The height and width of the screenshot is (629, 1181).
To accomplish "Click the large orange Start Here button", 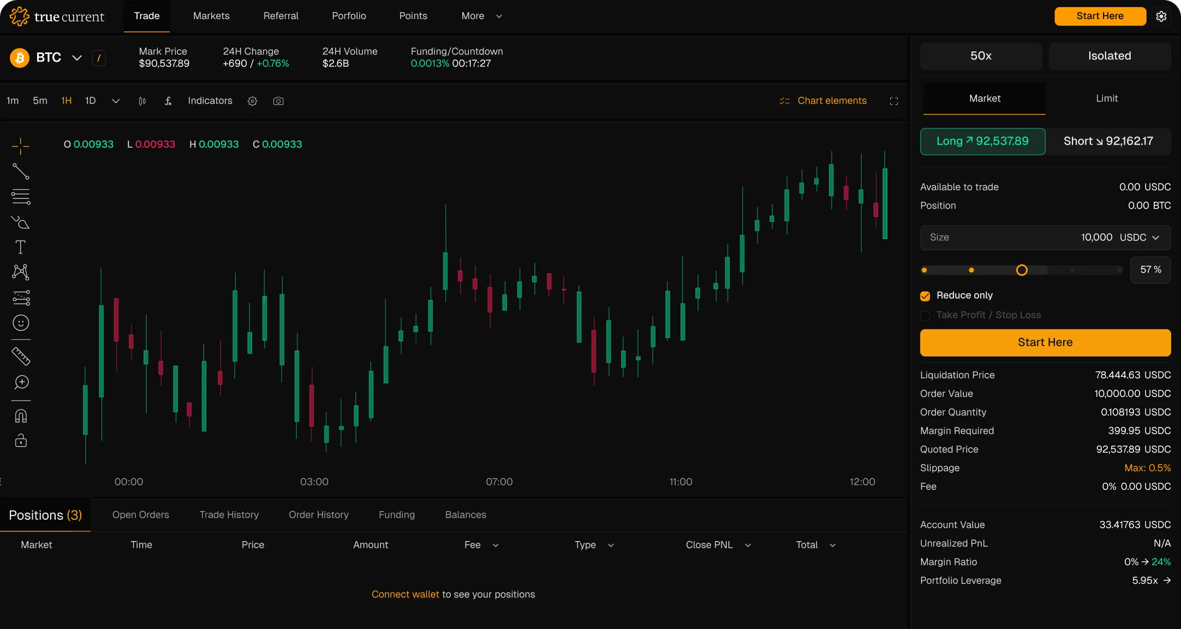I will (x=1045, y=342).
